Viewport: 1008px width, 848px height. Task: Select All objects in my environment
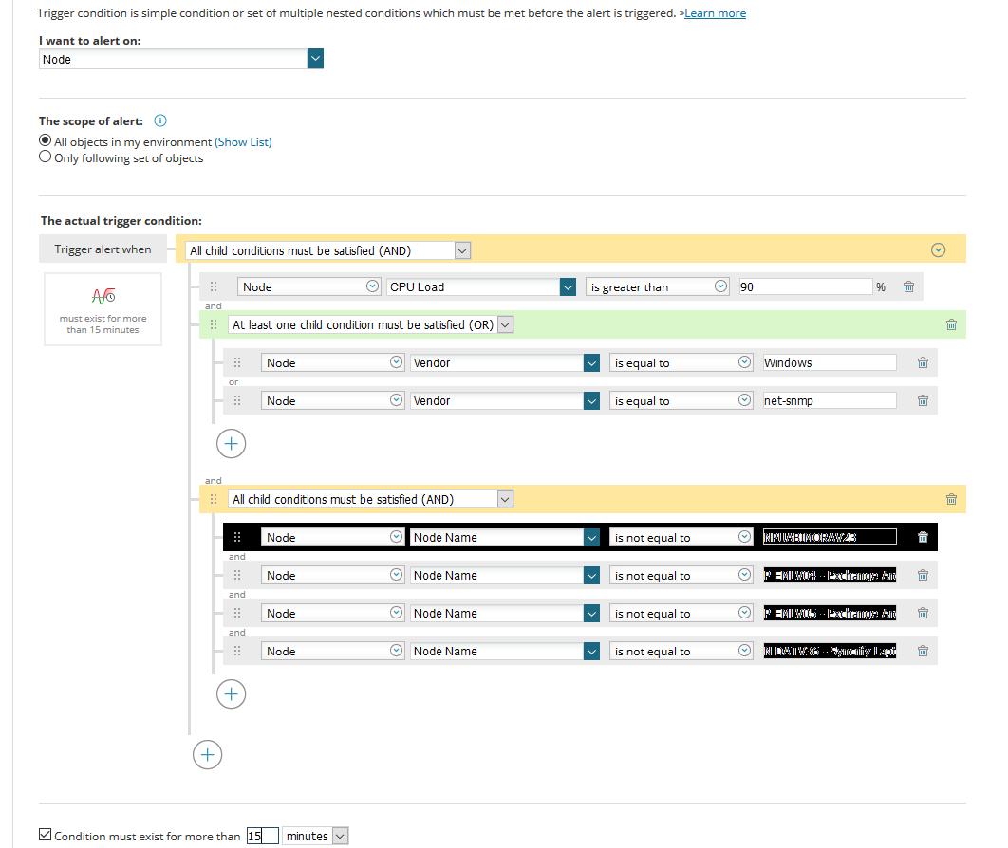[x=45, y=140]
